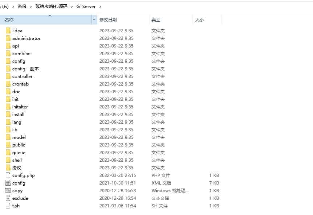Select the exclude text document icon
Viewport: 313px width, 215px height.
point(8,198)
